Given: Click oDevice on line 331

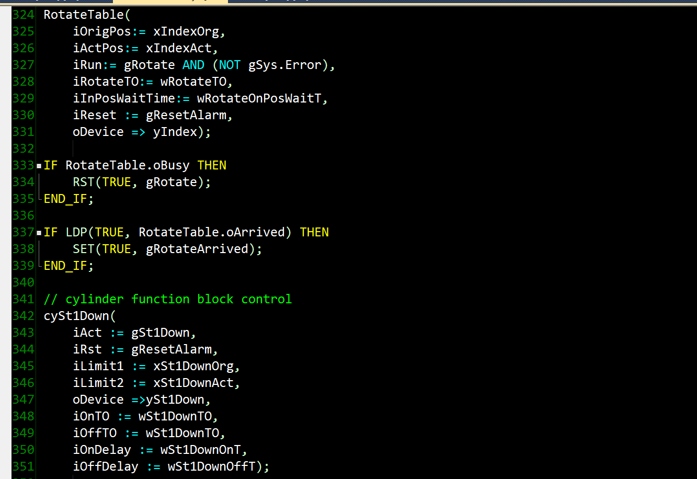Looking at the screenshot, I should [x=98, y=132].
